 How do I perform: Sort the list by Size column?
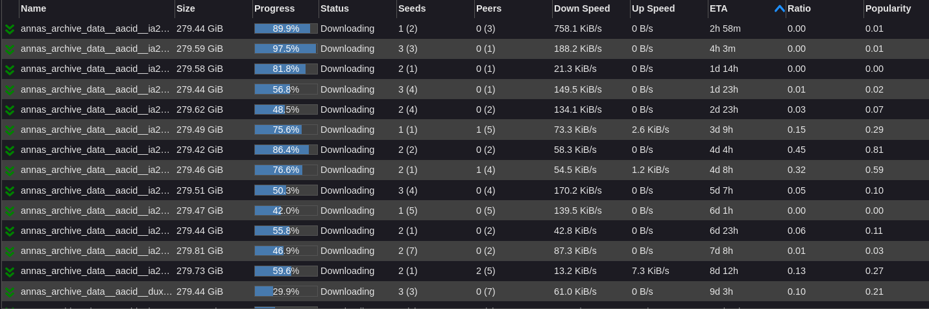186,8
